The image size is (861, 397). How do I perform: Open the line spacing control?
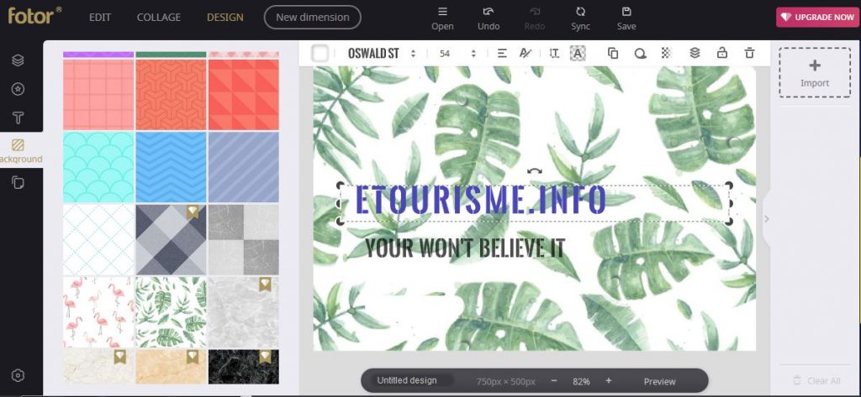554,53
